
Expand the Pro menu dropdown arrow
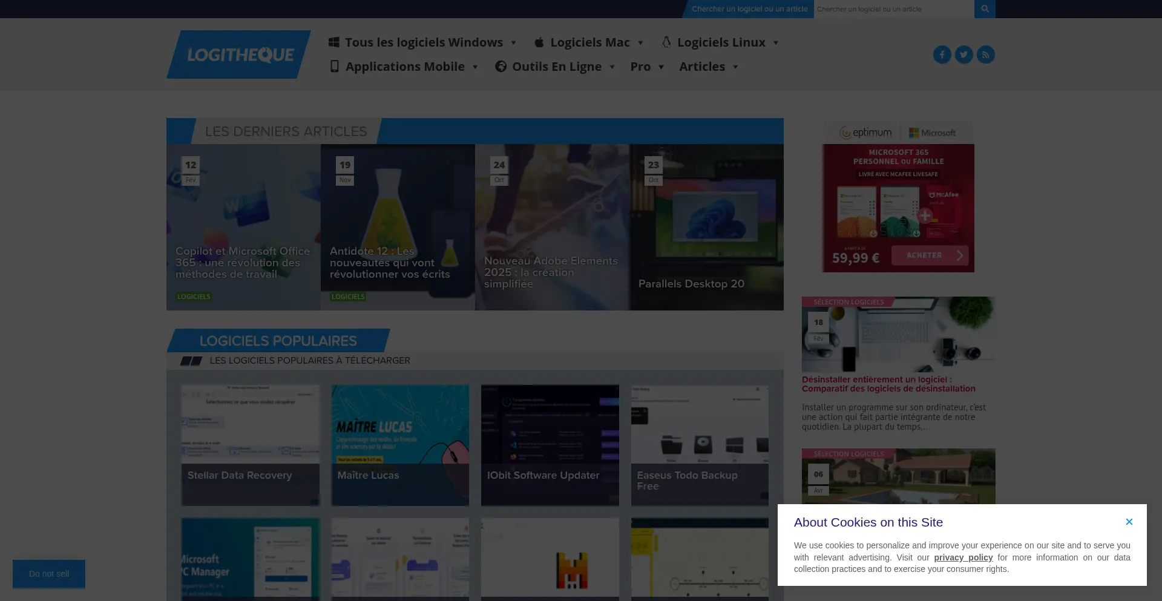(x=661, y=67)
